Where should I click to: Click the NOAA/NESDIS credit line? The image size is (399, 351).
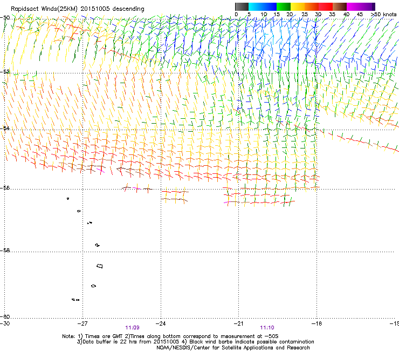click(x=233, y=348)
